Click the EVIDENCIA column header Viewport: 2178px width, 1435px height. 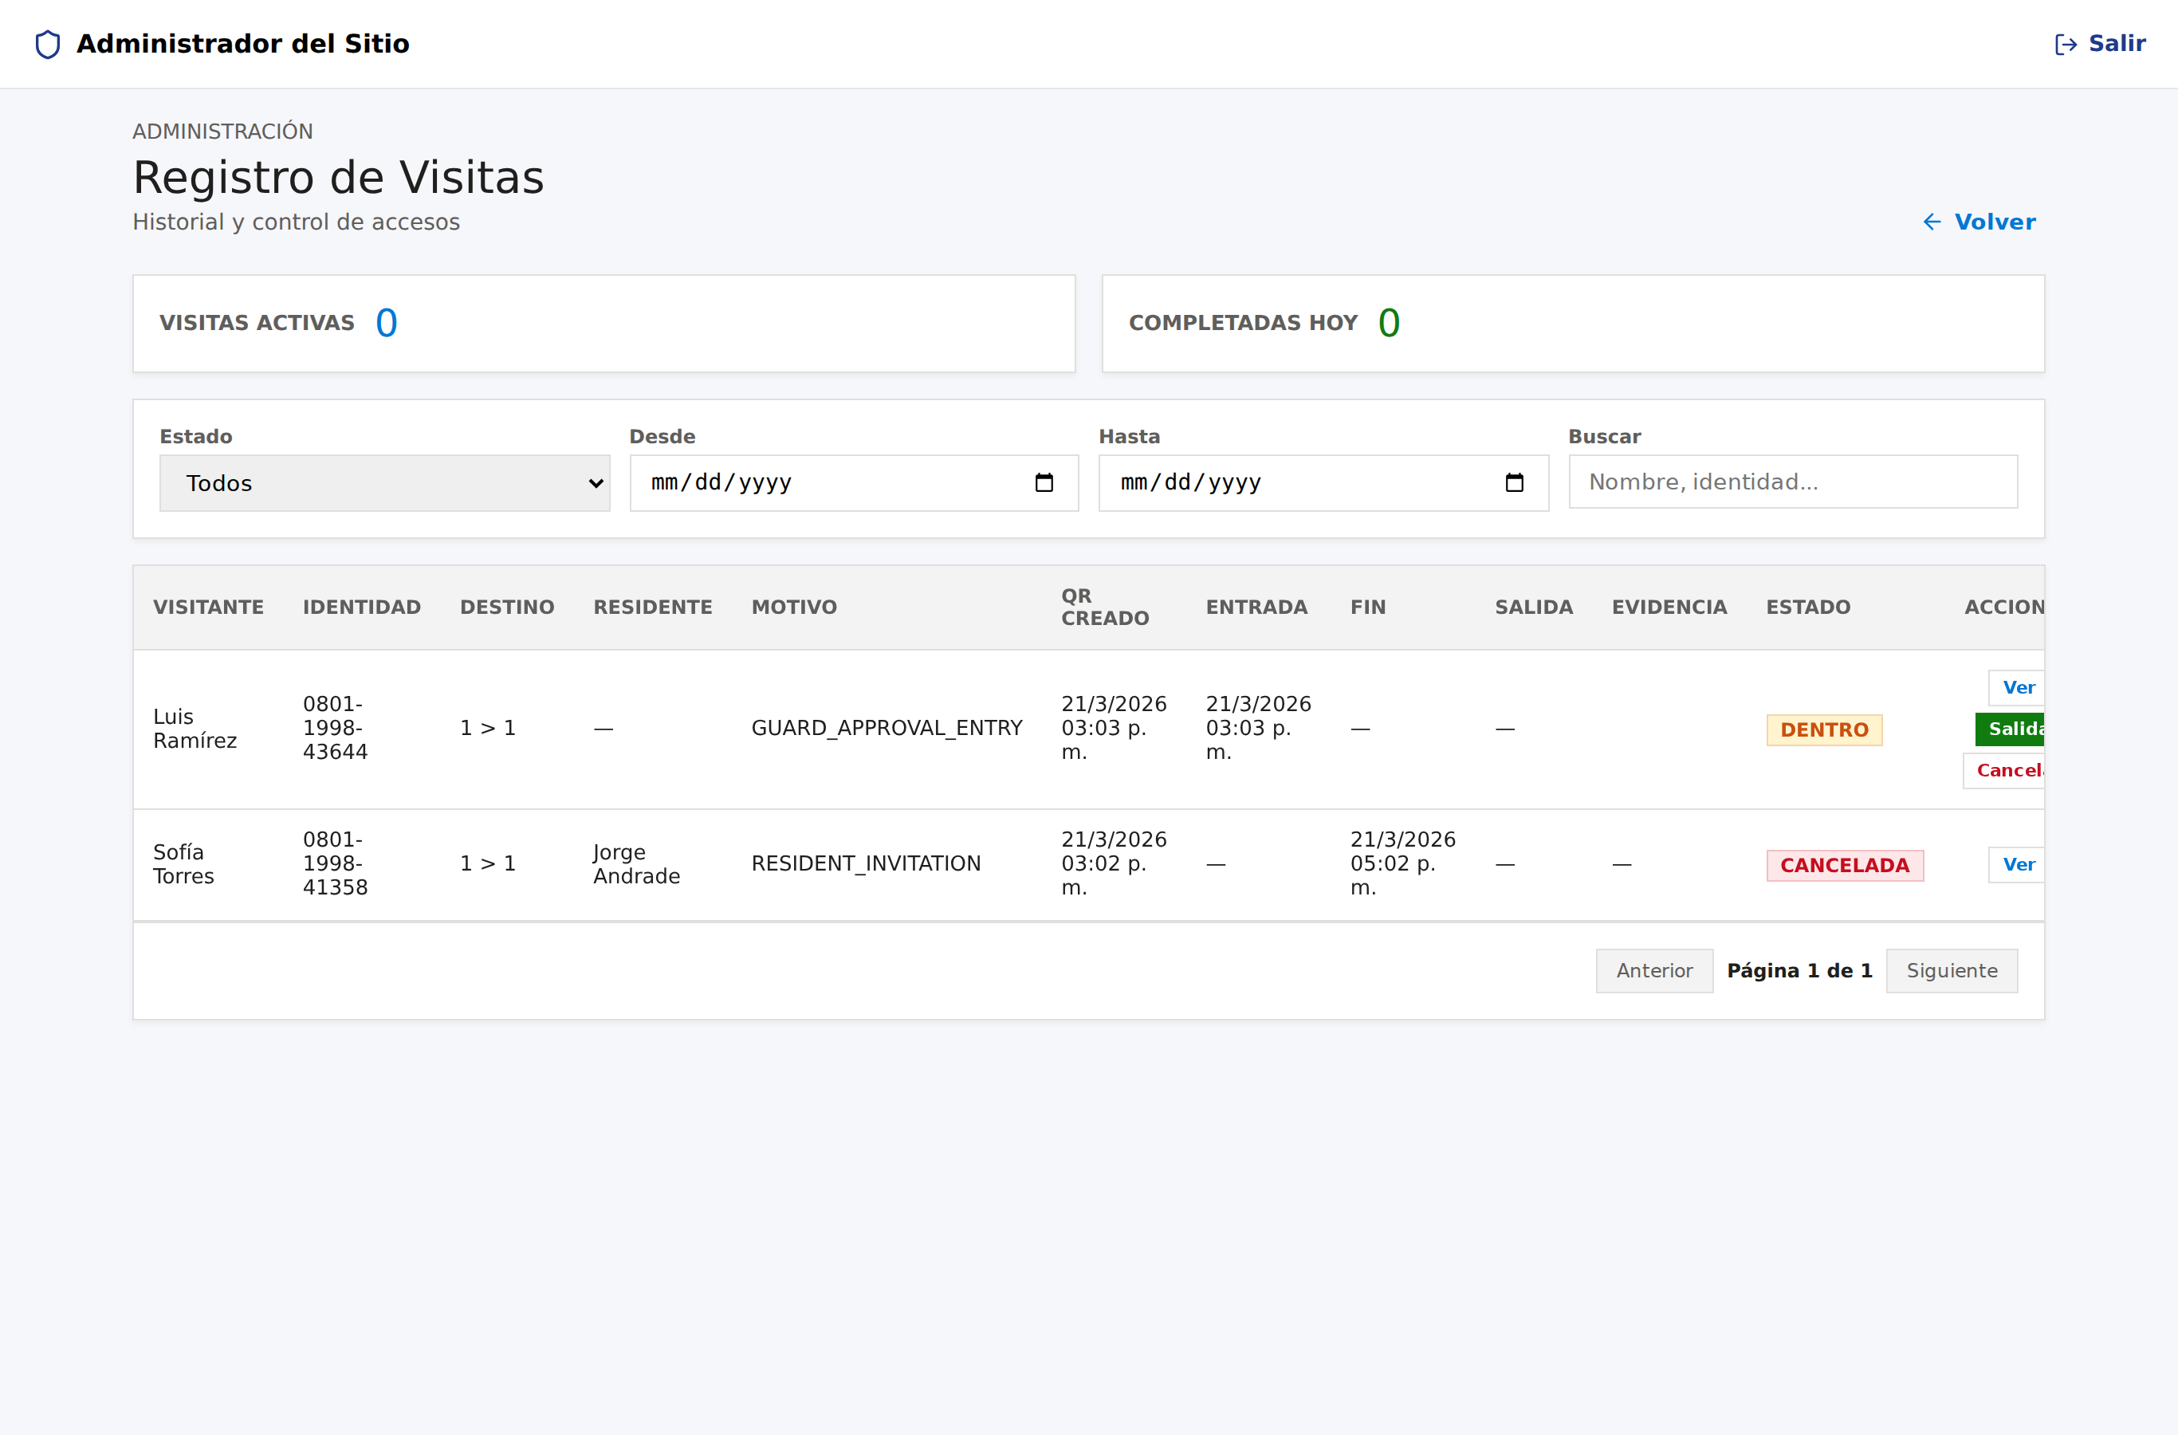point(1669,607)
